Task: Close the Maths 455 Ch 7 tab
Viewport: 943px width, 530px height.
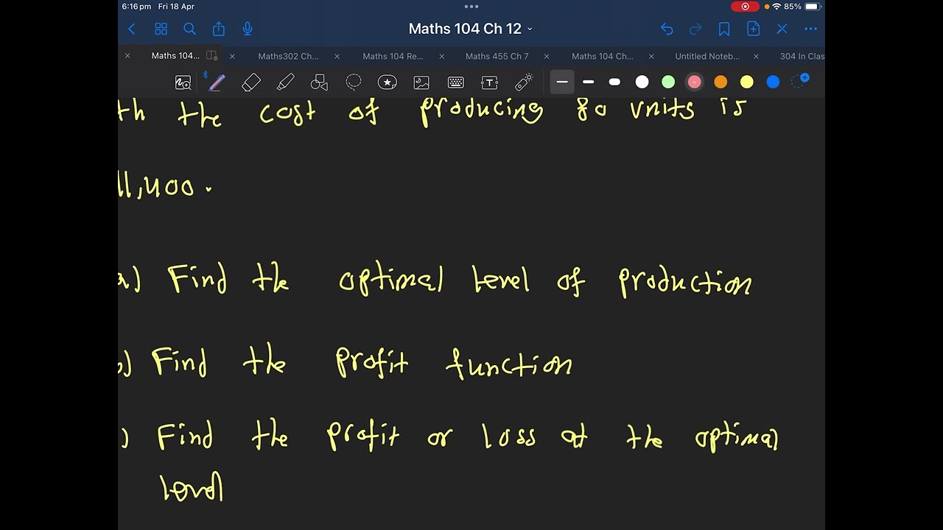Action: tap(441, 56)
